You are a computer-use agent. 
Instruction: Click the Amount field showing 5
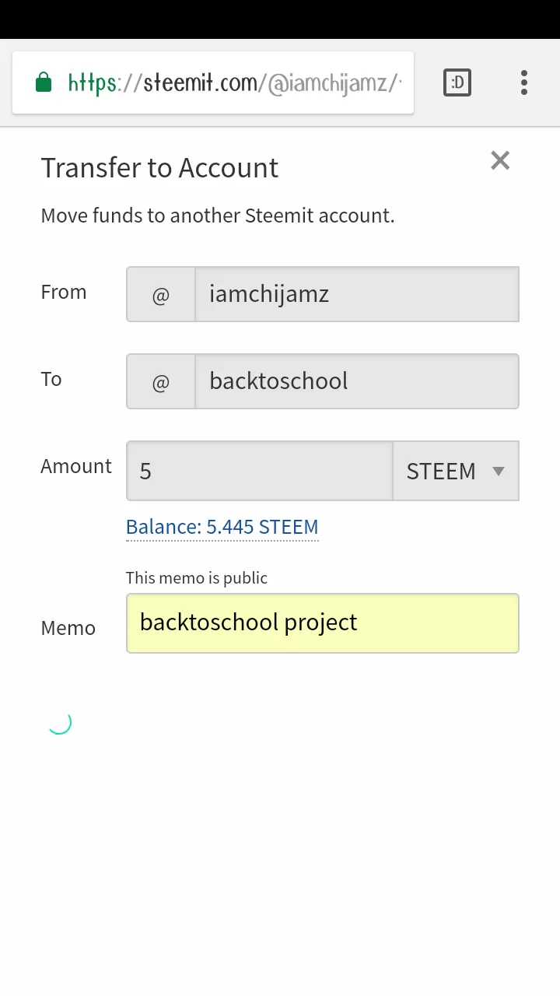point(259,471)
